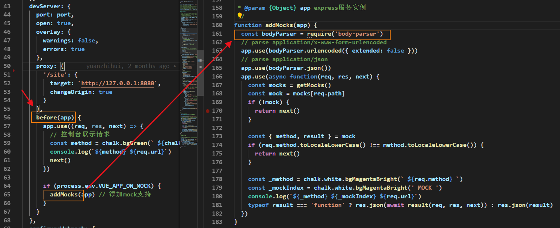Click line number 56 in the left editor
This screenshot has width=560, height=228.
(7, 118)
